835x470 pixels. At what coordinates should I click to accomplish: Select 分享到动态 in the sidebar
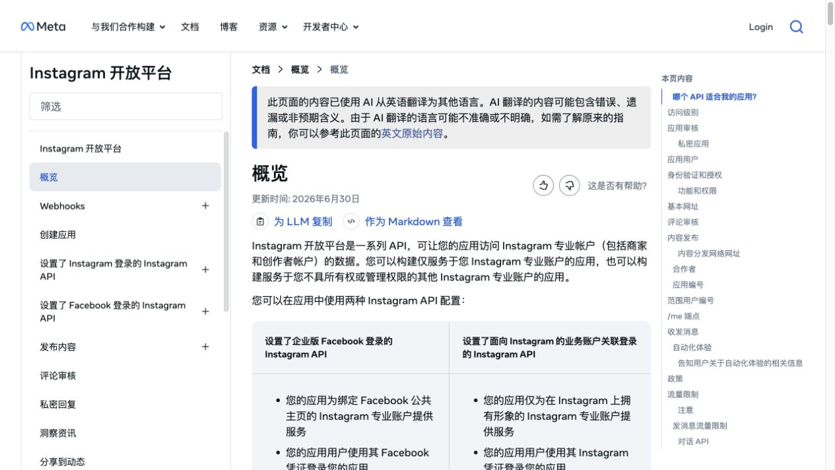(x=63, y=461)
